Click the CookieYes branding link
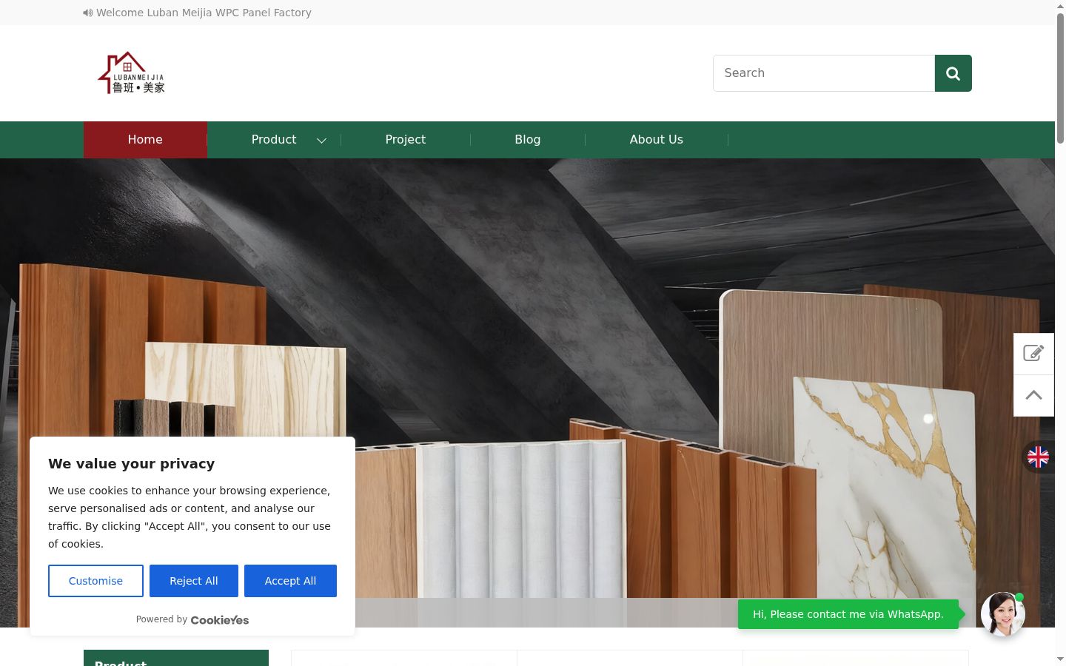 tap(220, 620)
